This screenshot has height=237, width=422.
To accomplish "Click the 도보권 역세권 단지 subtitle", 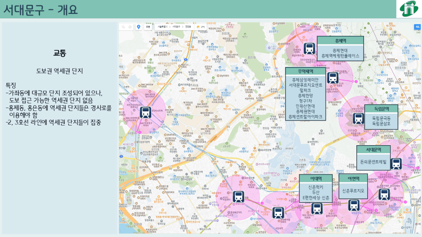I will click(59, 71).
